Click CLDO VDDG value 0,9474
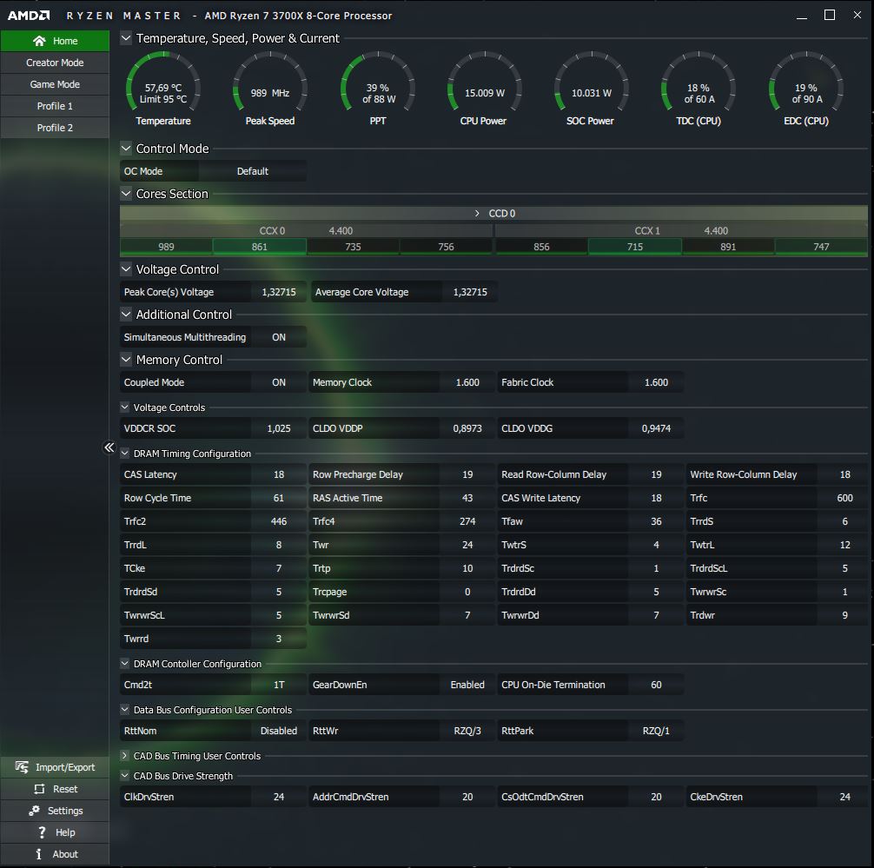The width and height of the screenshot is (874, 868). 656,428
